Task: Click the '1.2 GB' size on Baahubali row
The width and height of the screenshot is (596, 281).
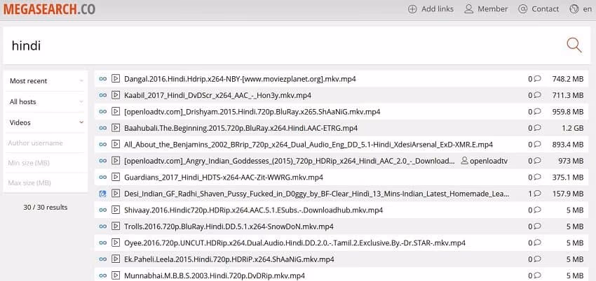Action: coord(572,128)
